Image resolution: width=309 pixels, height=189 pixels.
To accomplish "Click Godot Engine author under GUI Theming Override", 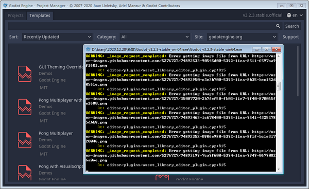I will tap(52, 80).
